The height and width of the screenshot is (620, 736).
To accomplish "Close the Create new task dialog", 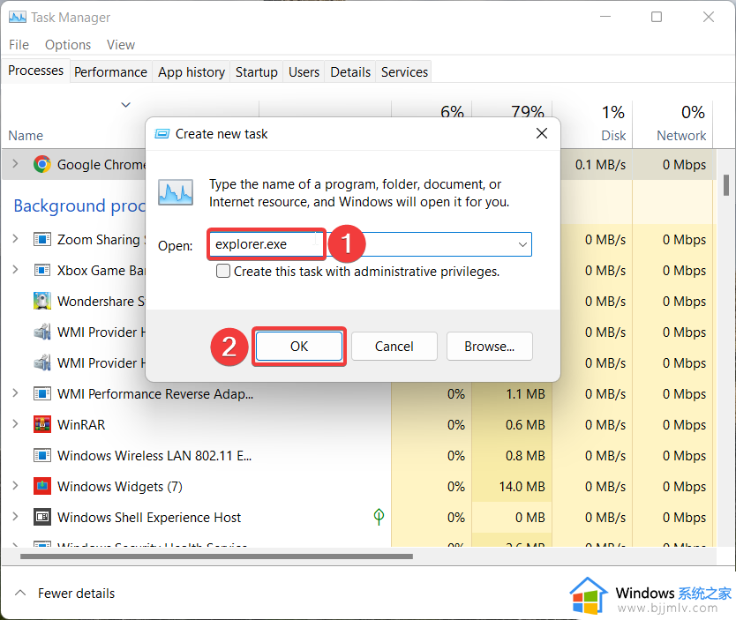I will click(542, 134).
